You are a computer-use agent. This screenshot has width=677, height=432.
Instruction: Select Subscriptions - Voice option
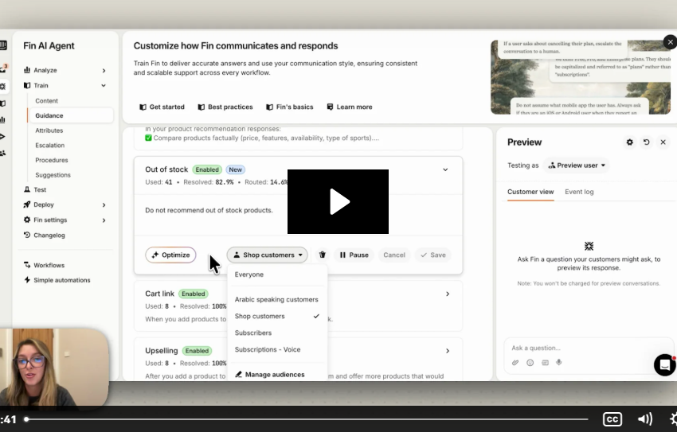click(x=277, y=349)
